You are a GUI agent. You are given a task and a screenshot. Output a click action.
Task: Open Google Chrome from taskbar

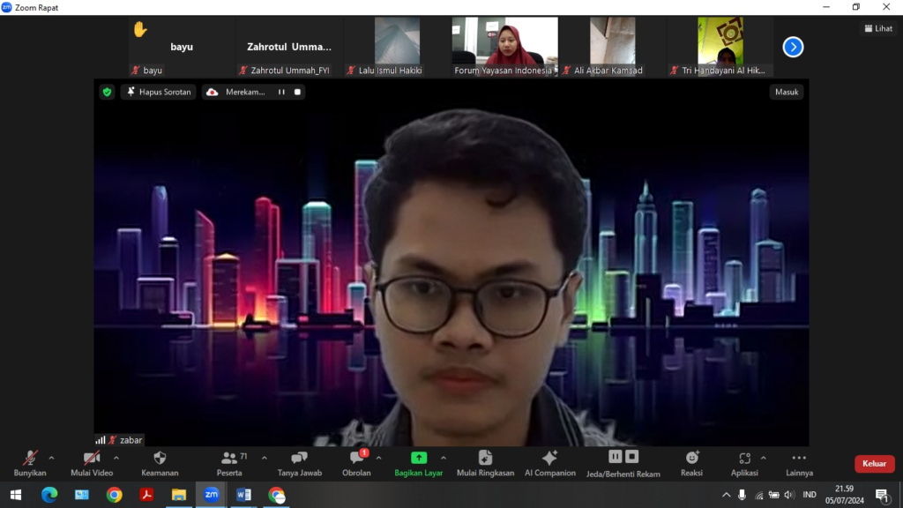tap(114, 495)
